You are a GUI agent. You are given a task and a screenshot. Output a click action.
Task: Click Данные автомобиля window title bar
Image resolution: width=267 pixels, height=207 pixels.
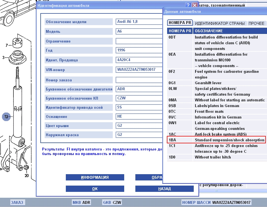click(x=215, y=11)
